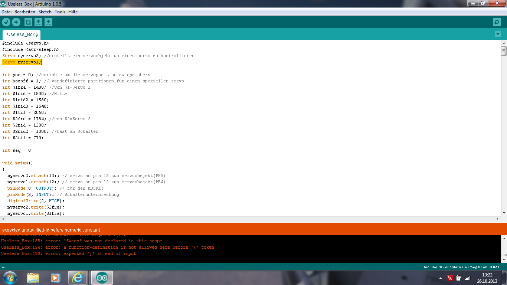Screen dimensions: 507x285
Task: Click the 'digitalWrite(2, HIGH);' line
Action: pyautogui.click(x=36, y=201)
